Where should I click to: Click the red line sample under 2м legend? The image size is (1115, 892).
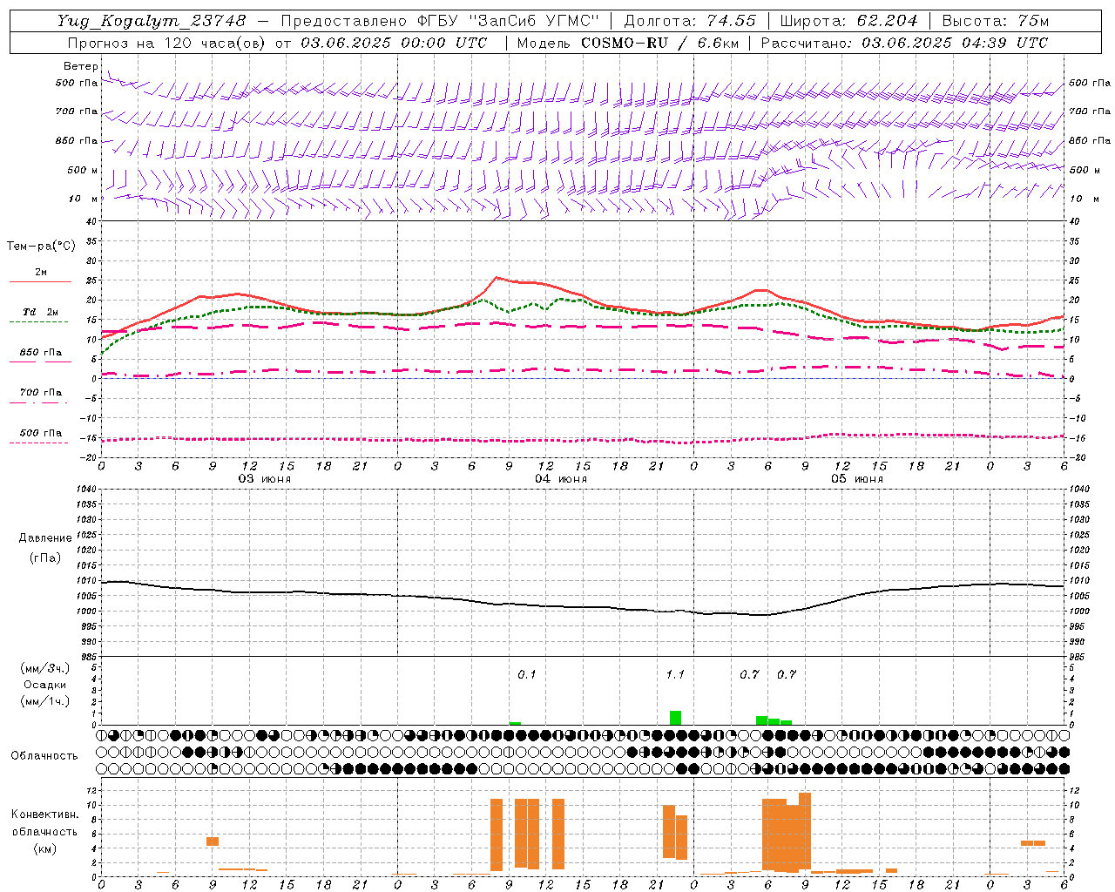point(40,281)
